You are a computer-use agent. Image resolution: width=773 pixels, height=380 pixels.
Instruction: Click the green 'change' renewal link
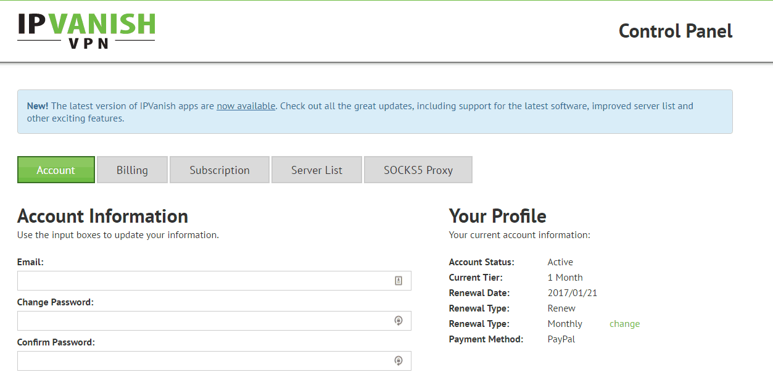coord(625,324)
